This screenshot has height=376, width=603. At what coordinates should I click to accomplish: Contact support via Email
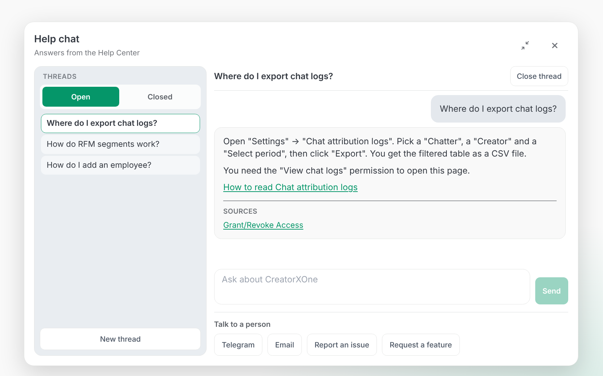click(284, 345)
